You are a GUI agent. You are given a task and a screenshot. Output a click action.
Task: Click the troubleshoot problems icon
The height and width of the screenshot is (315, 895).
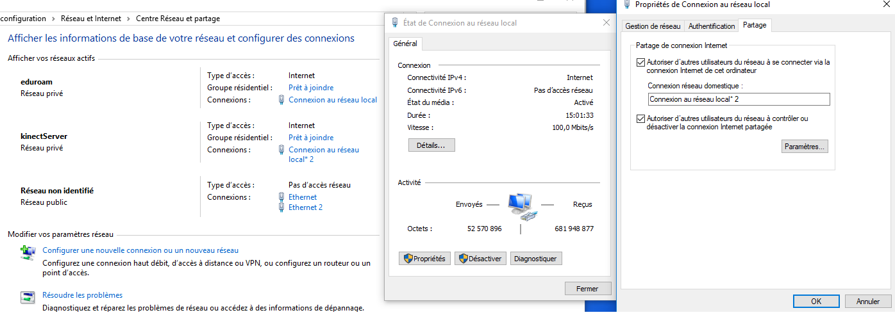[28, 296]
